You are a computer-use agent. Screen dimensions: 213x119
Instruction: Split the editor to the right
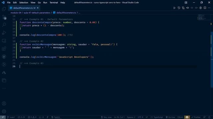click(x=205, y=8)
